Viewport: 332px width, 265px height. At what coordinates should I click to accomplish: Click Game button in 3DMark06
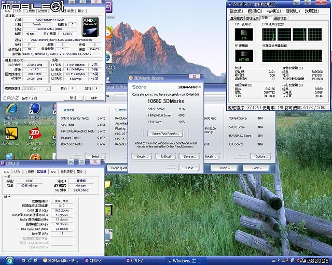pyautogui.click(x=256, y=168)
